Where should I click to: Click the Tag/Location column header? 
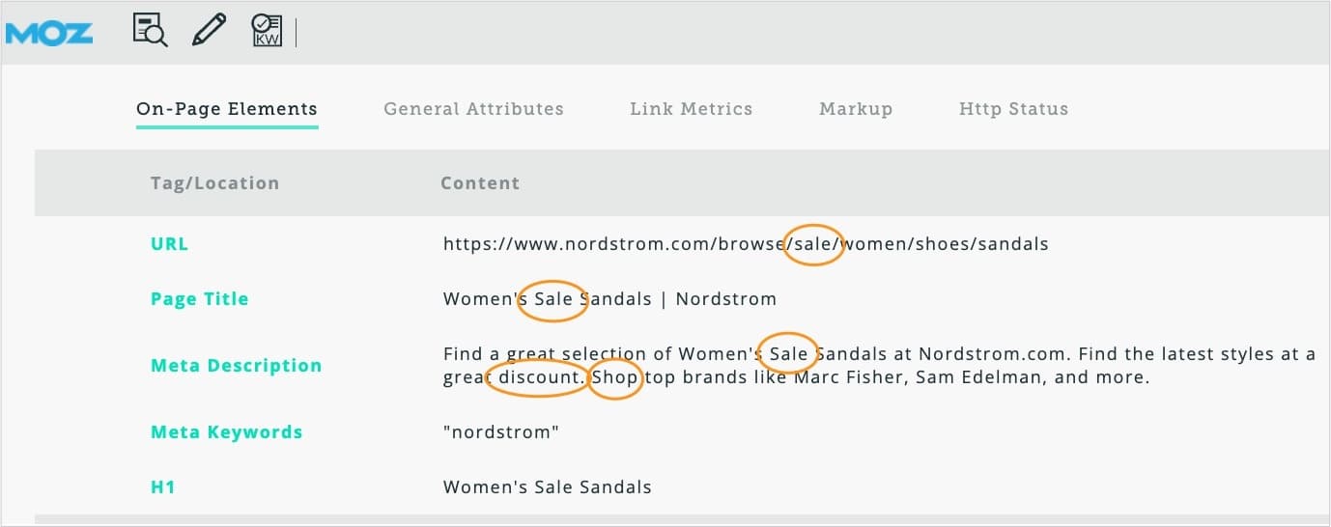click(214, 183)
